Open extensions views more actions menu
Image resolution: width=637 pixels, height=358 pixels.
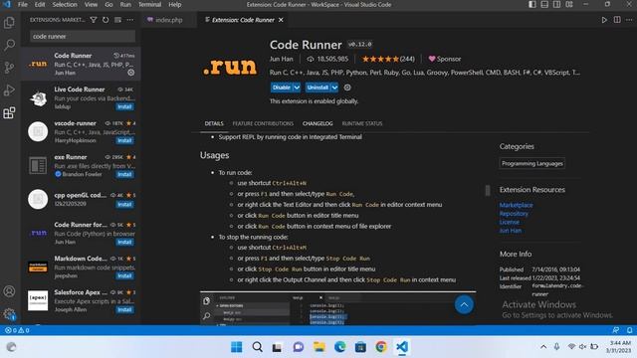click(x=130, y=20)
